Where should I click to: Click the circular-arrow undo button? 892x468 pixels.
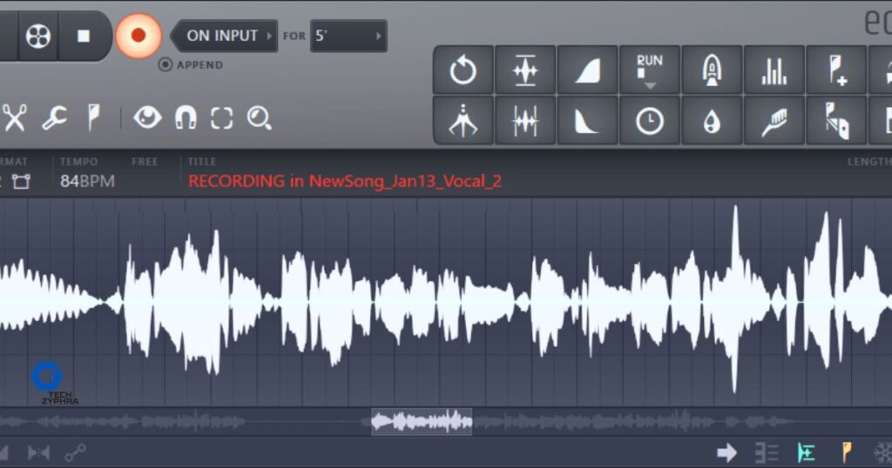[463, 70]
